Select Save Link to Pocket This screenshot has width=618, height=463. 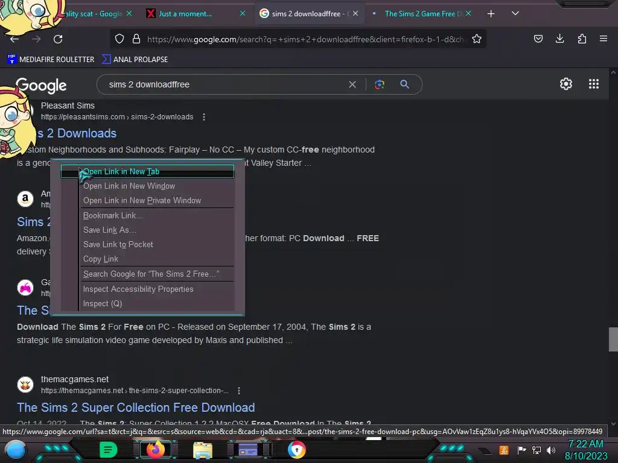coord(147,245)
